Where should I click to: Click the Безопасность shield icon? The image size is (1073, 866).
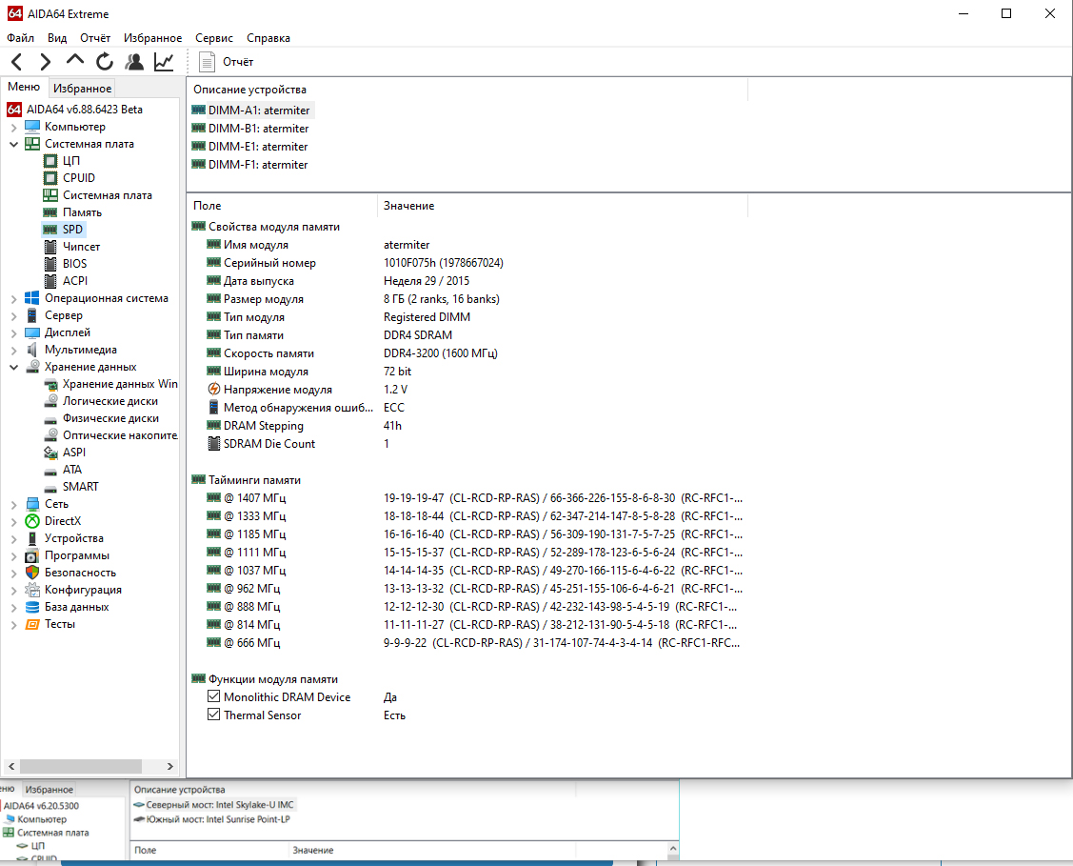(x=32, y=573)
